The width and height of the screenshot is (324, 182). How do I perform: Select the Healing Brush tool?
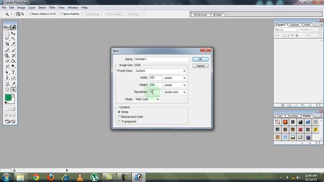(7, 51)
